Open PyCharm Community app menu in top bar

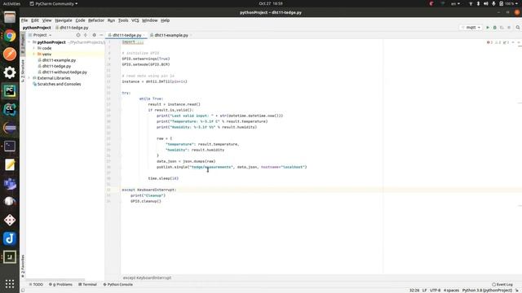pos(54,3)
